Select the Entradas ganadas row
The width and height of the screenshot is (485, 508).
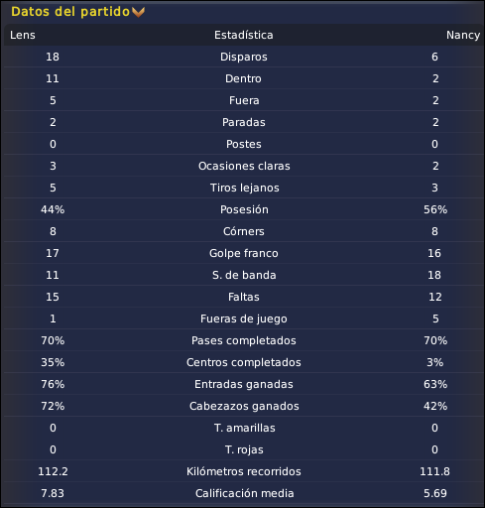click(244, 384)
